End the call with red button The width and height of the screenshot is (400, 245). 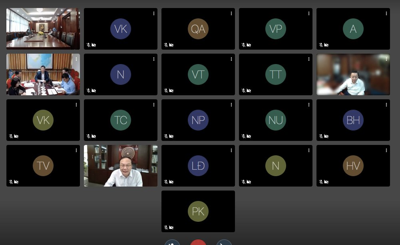(198, 243)
